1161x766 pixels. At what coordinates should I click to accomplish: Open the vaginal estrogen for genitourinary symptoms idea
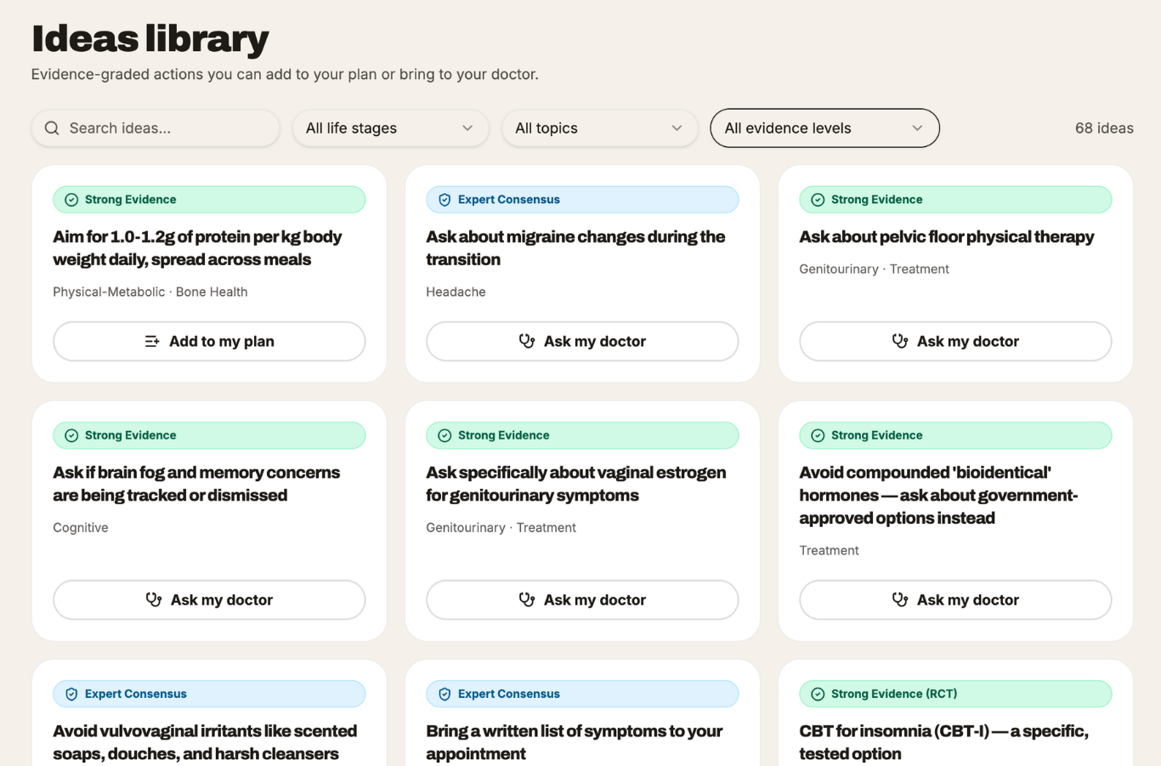576,484
